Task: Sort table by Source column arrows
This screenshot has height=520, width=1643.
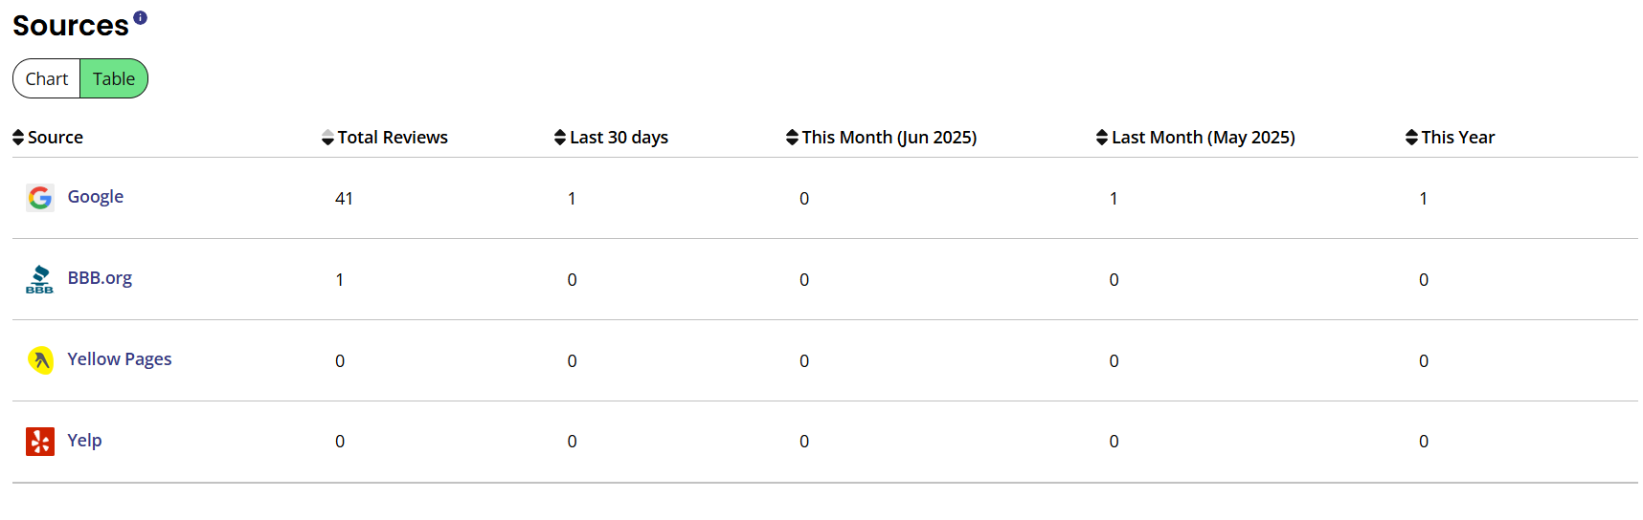Action: [x=18, y=138]
